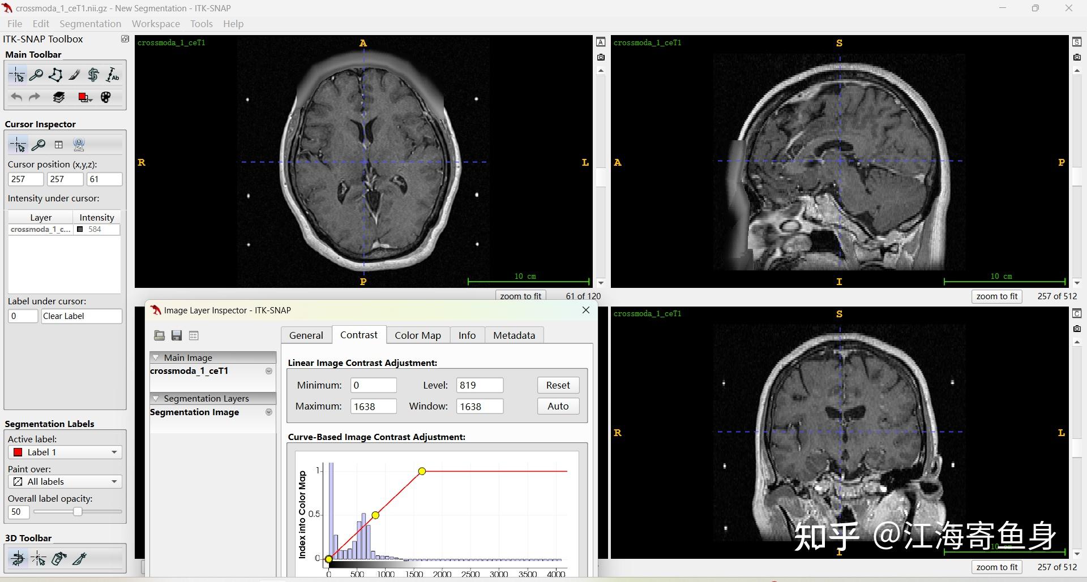
Task: Pick the 3D scalpel tool
Action: [x=80, y=559]
